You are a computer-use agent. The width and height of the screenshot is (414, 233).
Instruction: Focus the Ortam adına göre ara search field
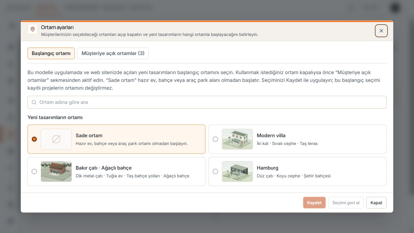pos(207,102)
